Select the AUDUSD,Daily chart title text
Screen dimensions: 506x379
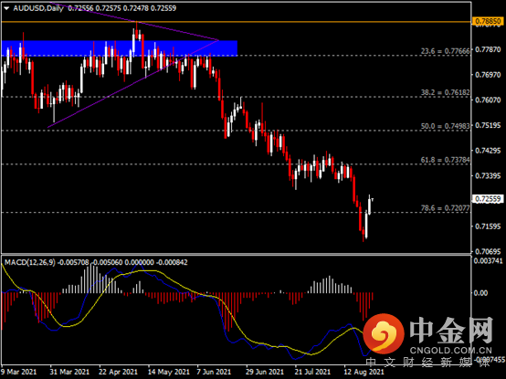tap(38, 8)
